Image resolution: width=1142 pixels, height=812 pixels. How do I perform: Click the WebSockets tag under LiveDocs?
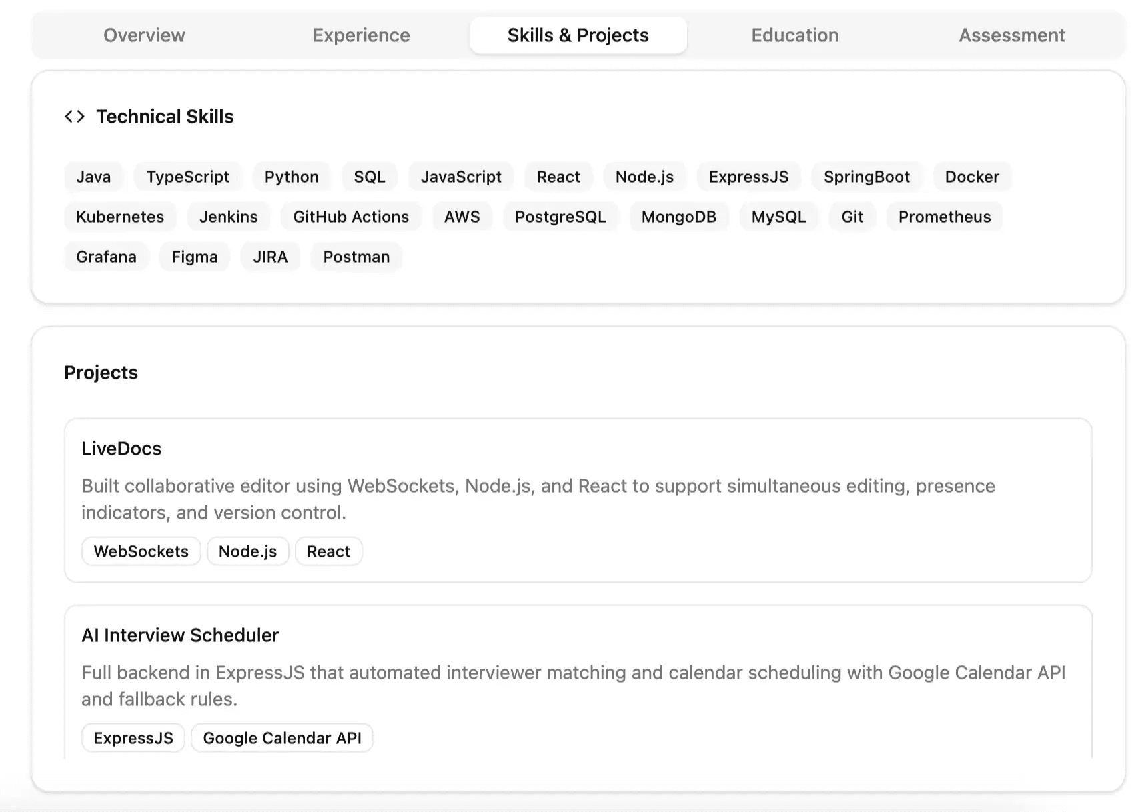[141, 551]
